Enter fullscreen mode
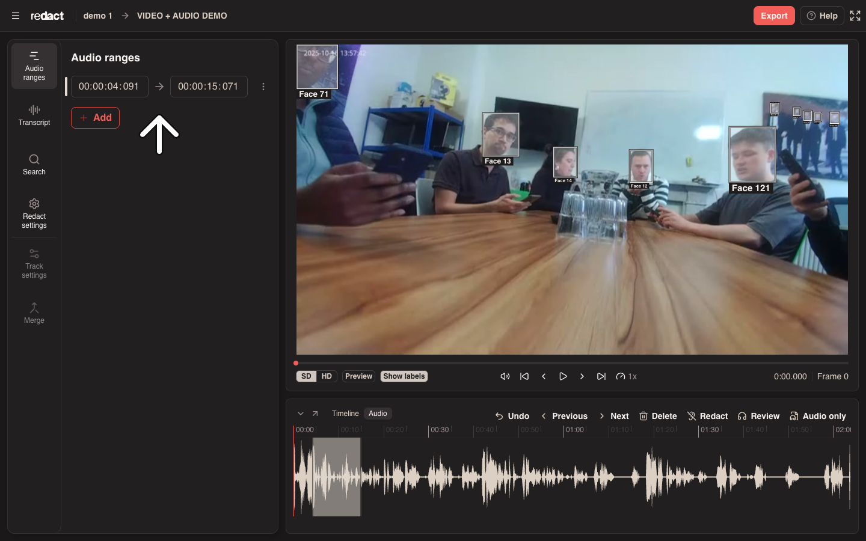Screen dimensions: 866x541 click(x=855, y=16)
